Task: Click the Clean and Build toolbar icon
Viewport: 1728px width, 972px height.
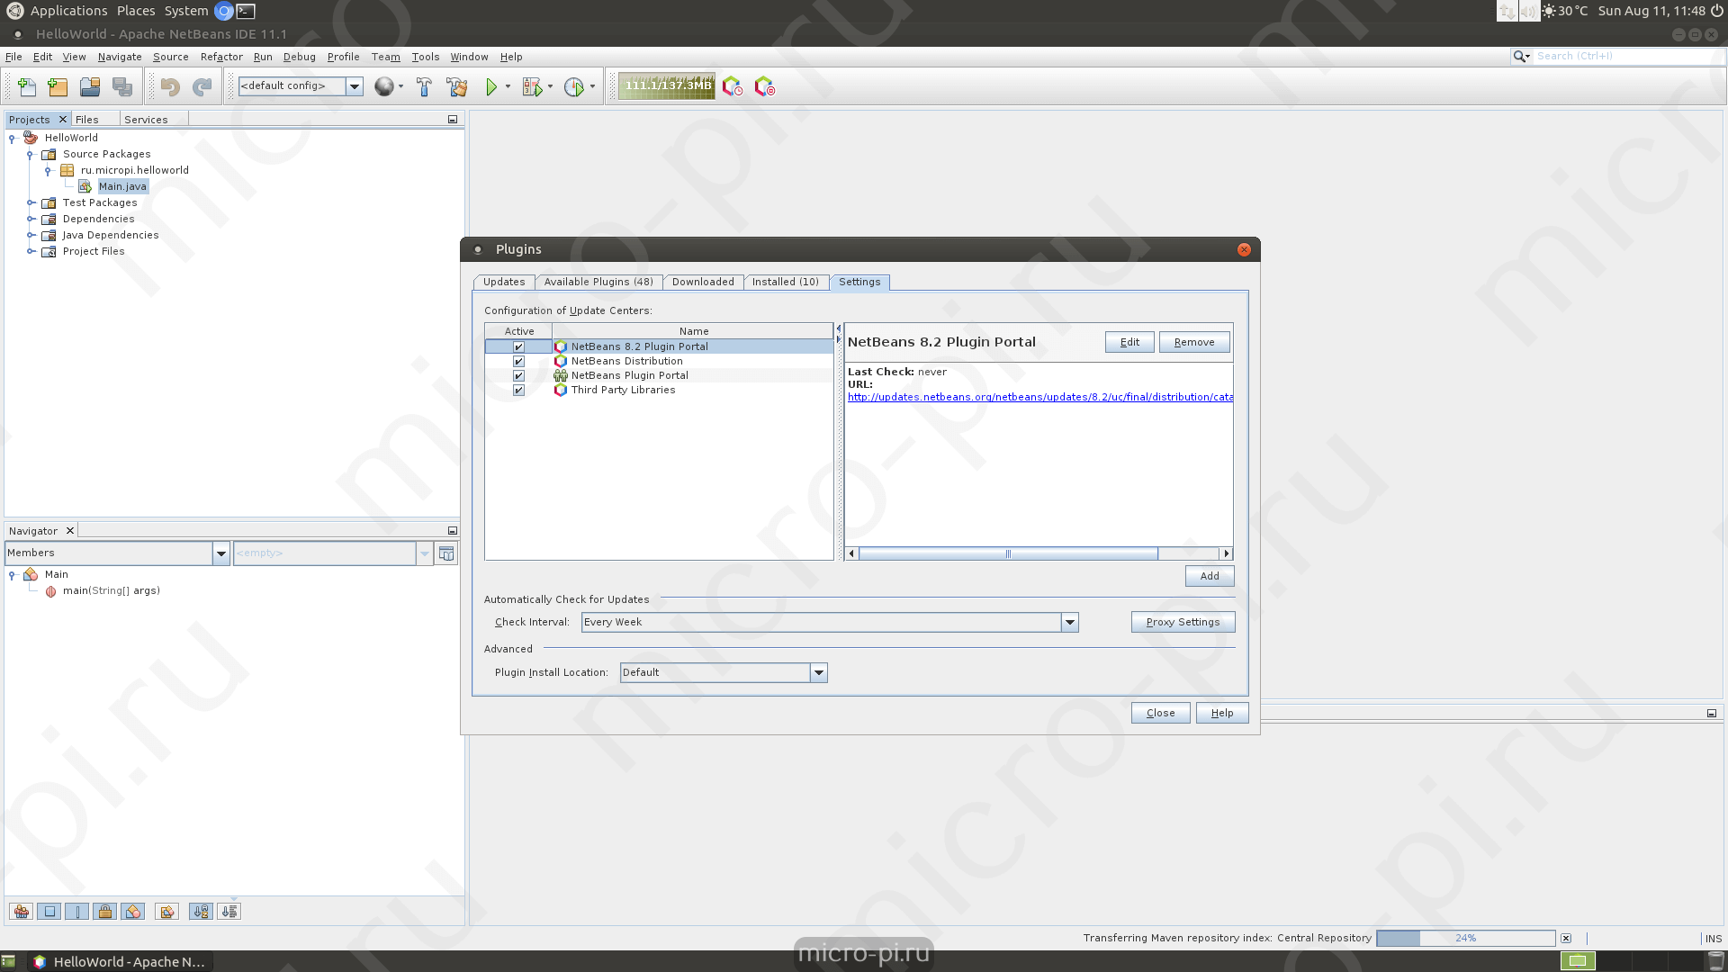Action: pyautogui.click(x=458, y=86)
